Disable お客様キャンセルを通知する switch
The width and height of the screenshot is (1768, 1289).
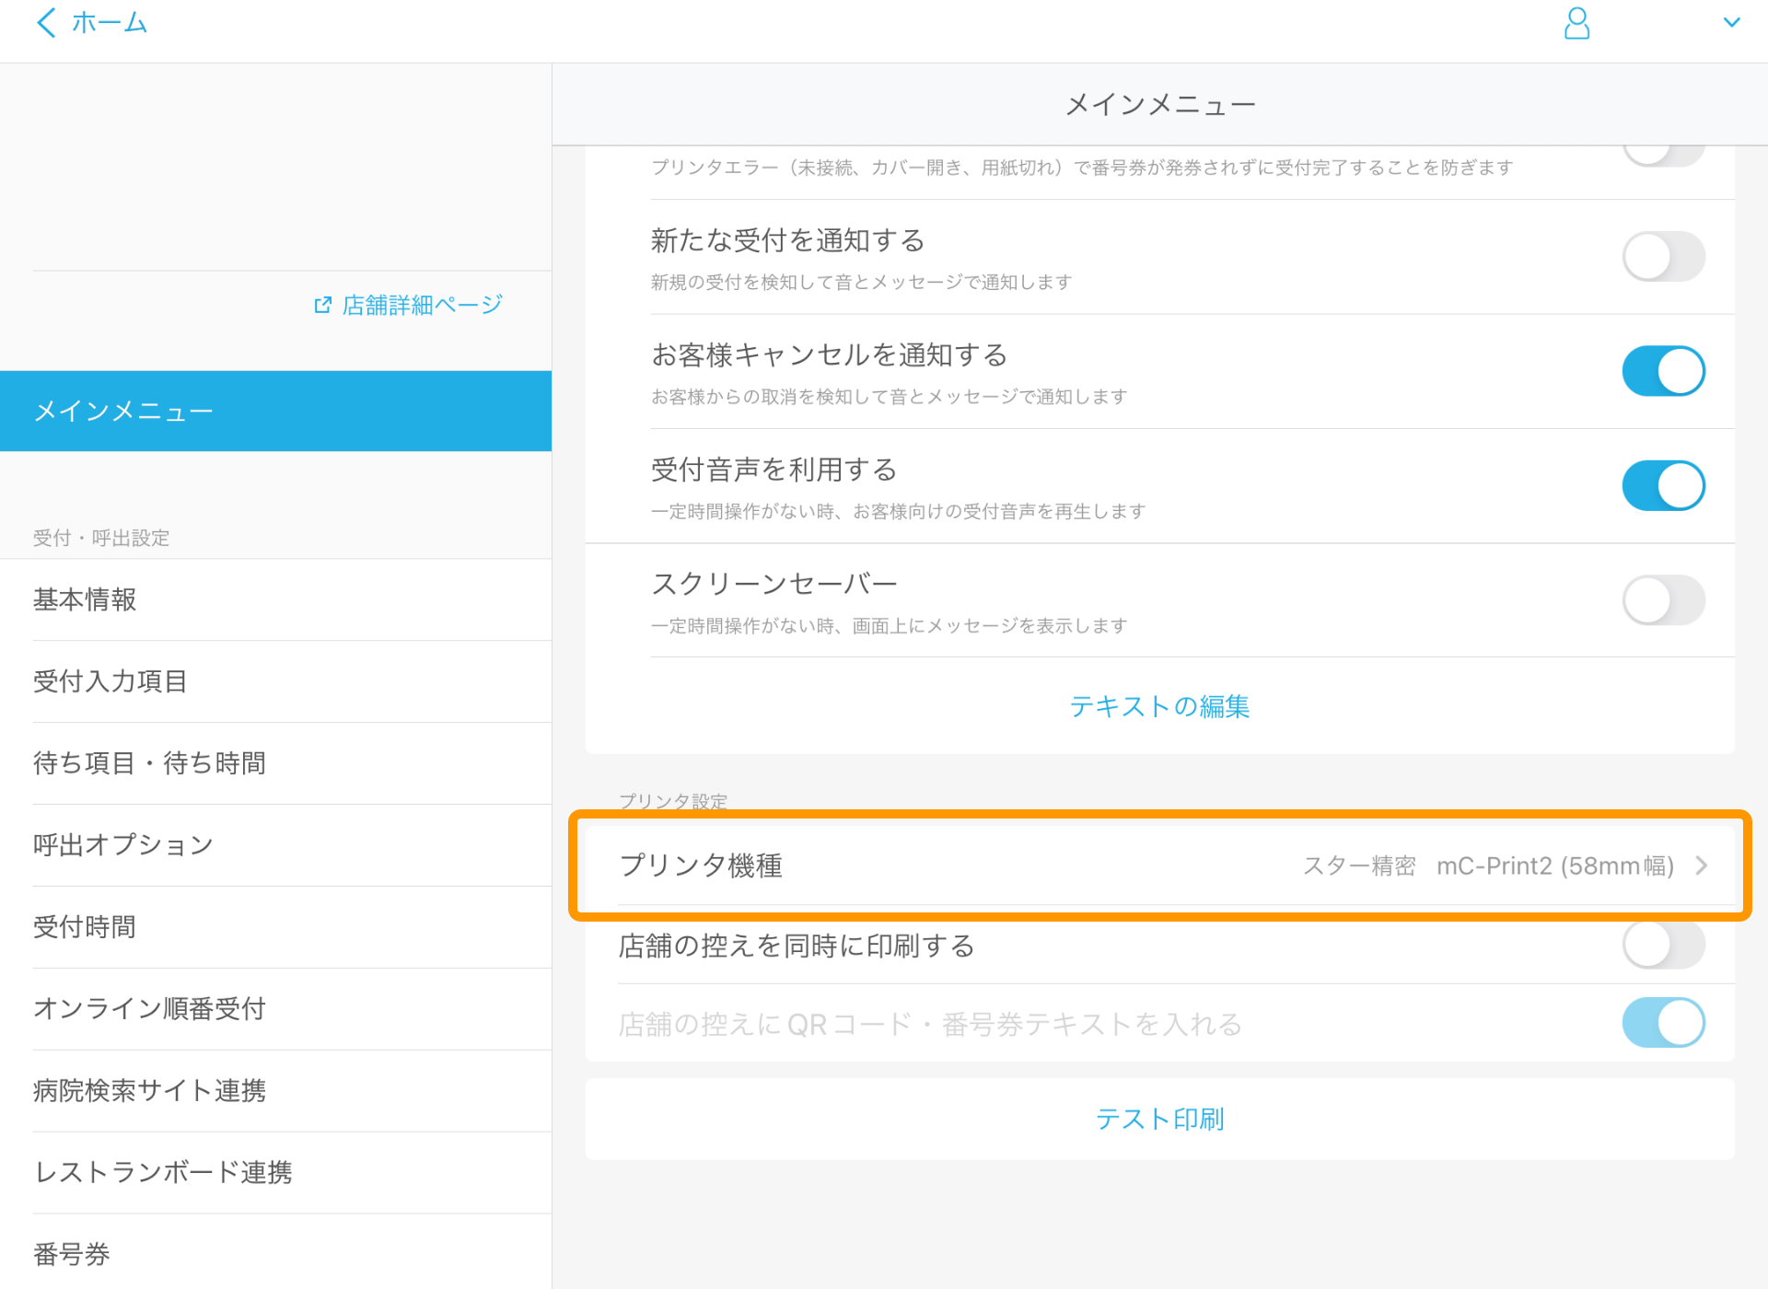click(1663, 371)
